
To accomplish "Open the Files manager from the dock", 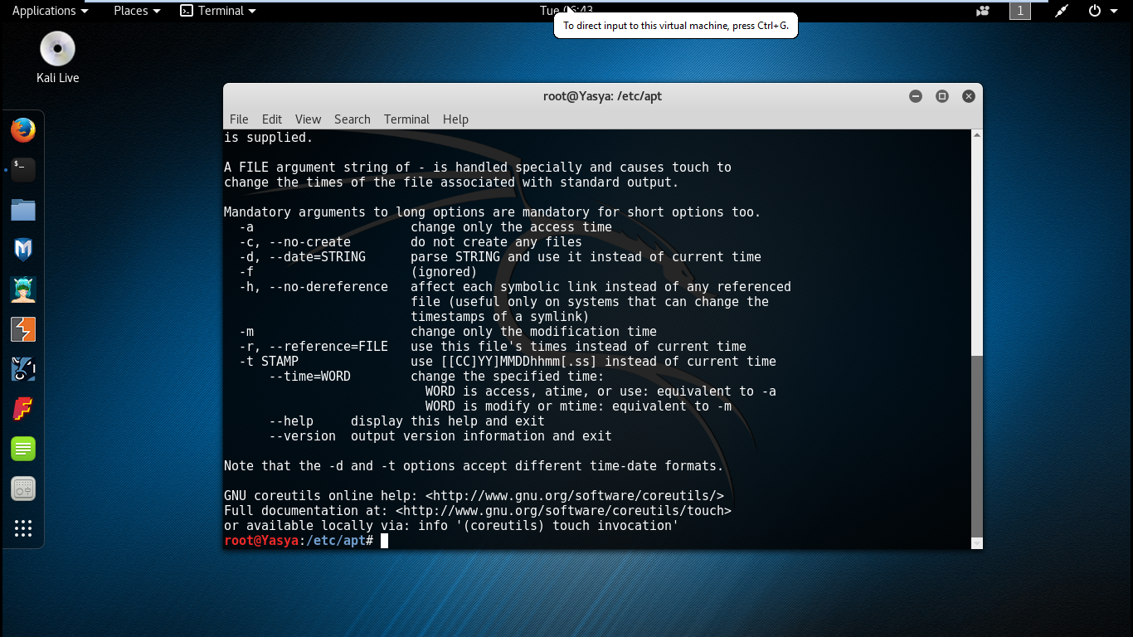I will pos(22,210).
